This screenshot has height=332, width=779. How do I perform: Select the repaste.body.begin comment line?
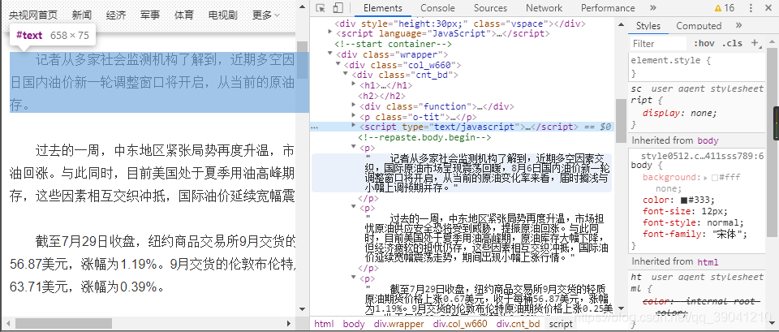tap(424, 137)
